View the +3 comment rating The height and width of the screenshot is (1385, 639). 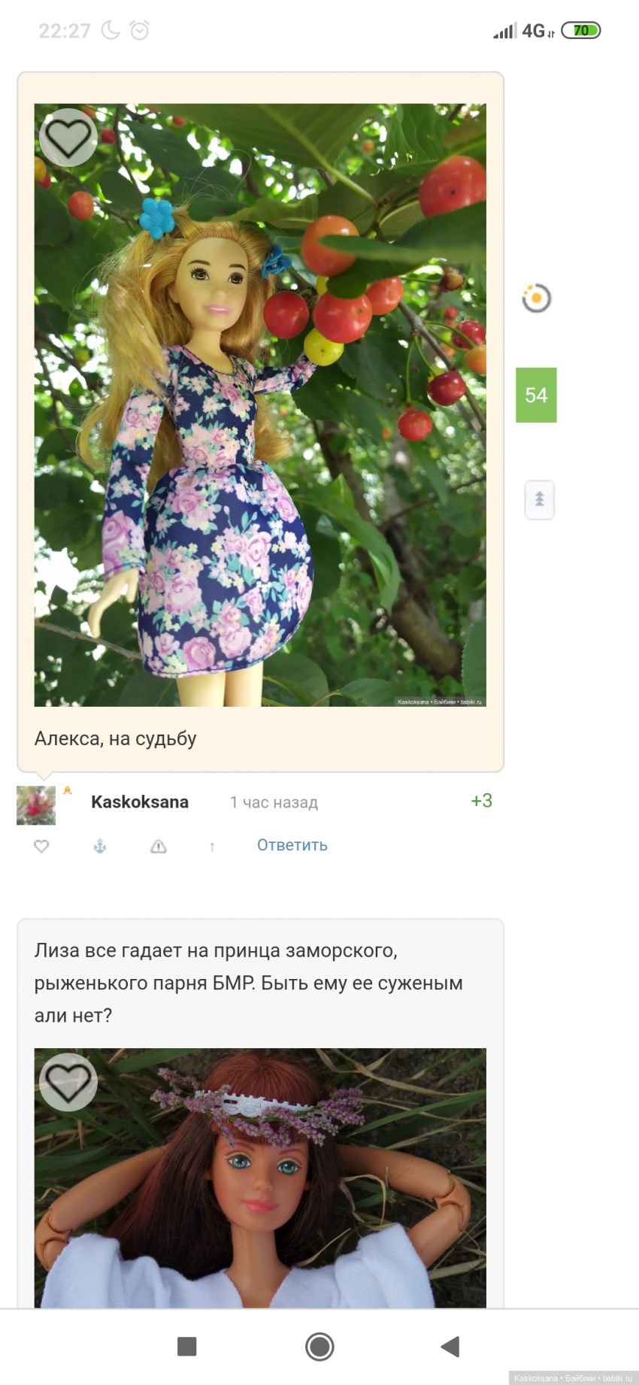coord(481,801)
